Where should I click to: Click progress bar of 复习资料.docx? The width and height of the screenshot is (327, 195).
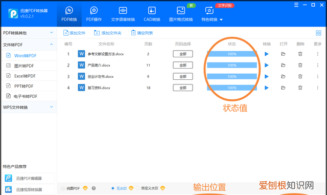click(x=232, y=88)
